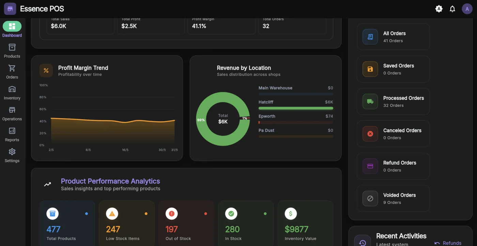Click the Hatcliff $6K amount
Viewport: 477px width, 246px height.
pyautogui.click(x=329, y=102)
